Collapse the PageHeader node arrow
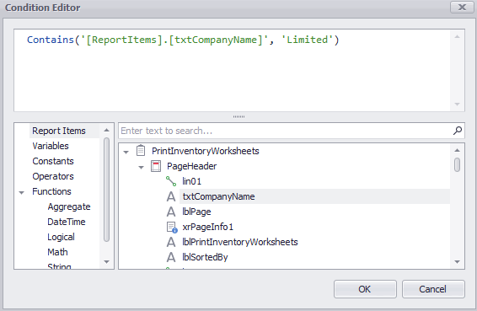The width and height of the screenshot is (477, 311). point(141,167)
